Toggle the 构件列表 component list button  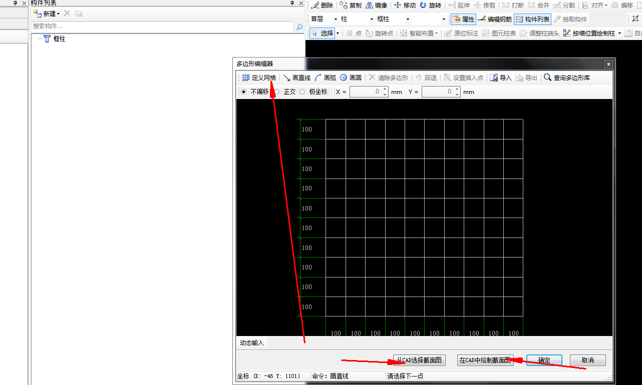tap(532, 19)
